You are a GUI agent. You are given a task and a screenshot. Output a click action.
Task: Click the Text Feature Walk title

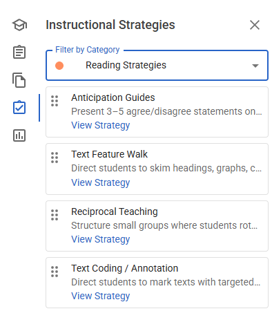coord(109,154)
